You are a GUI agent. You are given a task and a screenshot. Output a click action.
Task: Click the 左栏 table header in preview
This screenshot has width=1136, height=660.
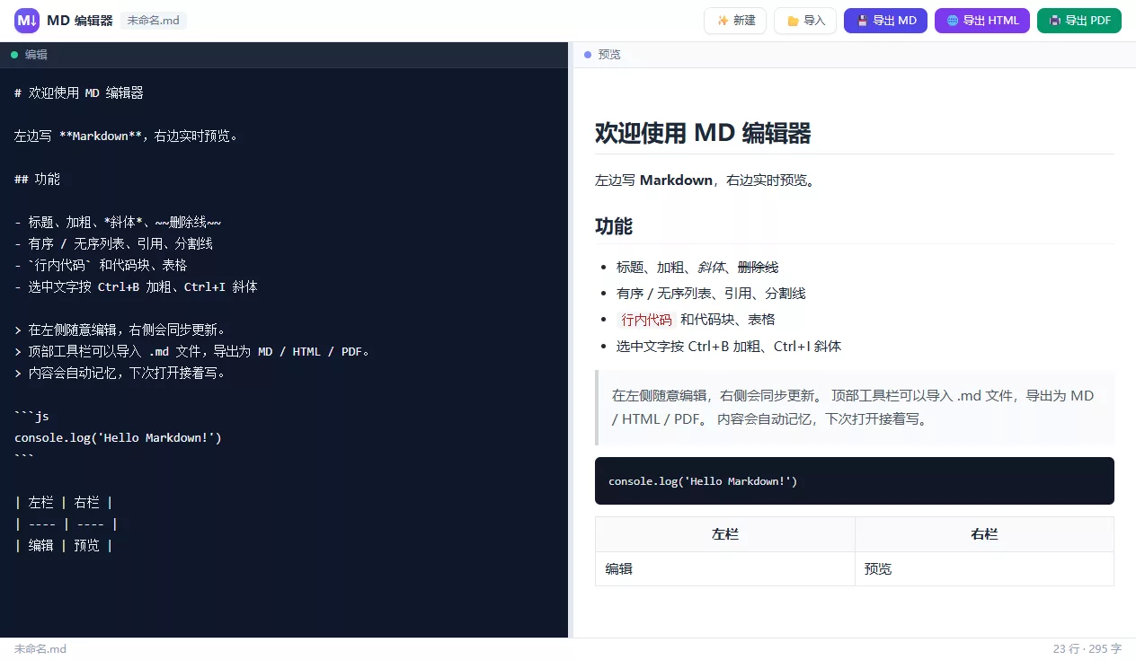pos(725,534)
